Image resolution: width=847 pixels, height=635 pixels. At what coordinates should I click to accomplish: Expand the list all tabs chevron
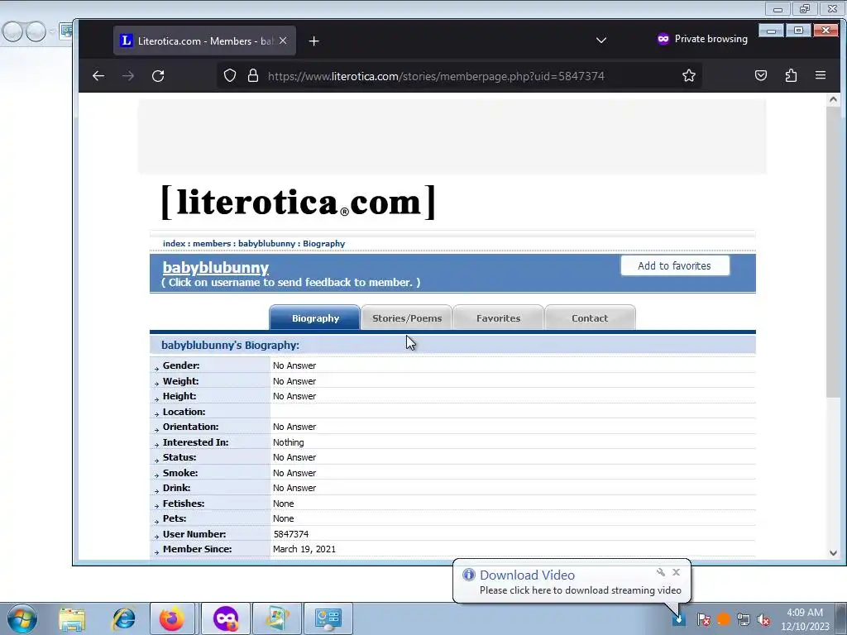click(601, 41)
